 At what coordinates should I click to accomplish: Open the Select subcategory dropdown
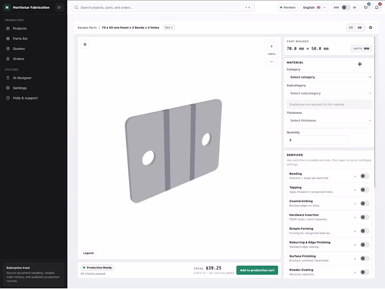click(x=329, y=93)
